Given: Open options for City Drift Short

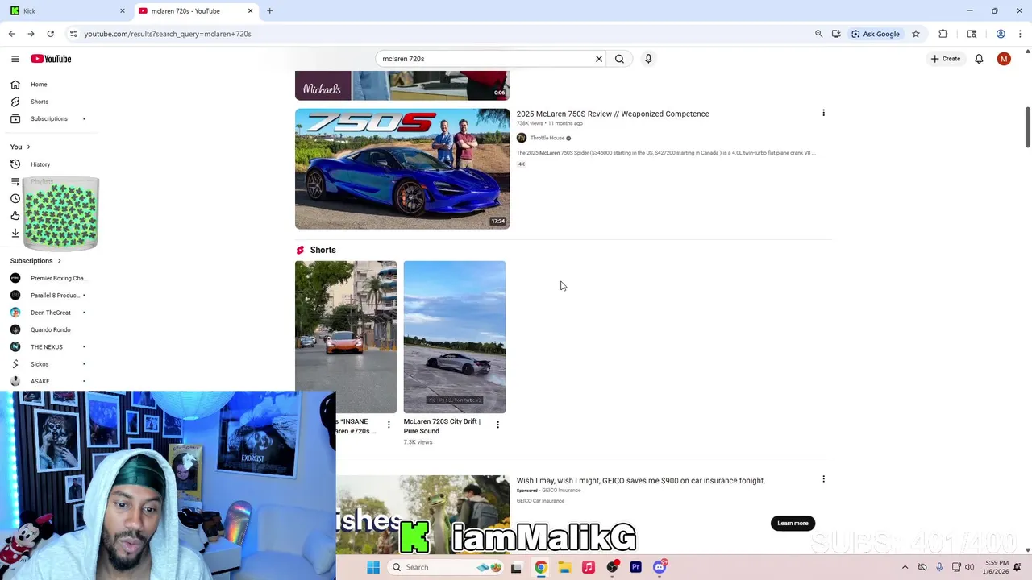Looking at the screenshot, I should pos(497,425).
